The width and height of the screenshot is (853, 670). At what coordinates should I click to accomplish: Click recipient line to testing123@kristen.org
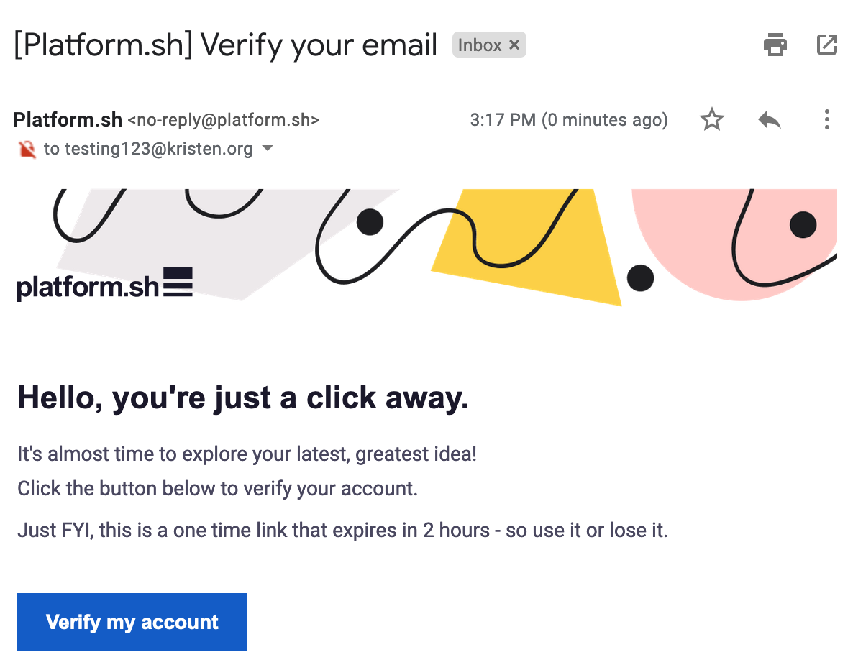[x=148, y=149]
